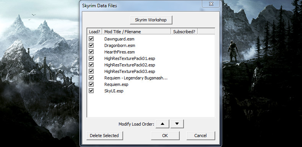Open the Skyrim Workshop
Viewport: 302px width, 147px height.
coord(151,20)
